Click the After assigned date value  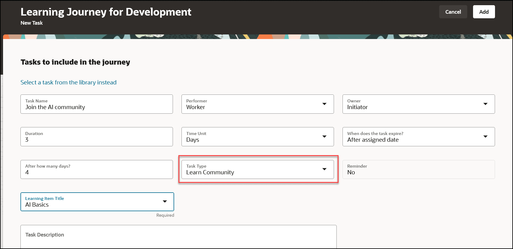[x=373, y=140]
